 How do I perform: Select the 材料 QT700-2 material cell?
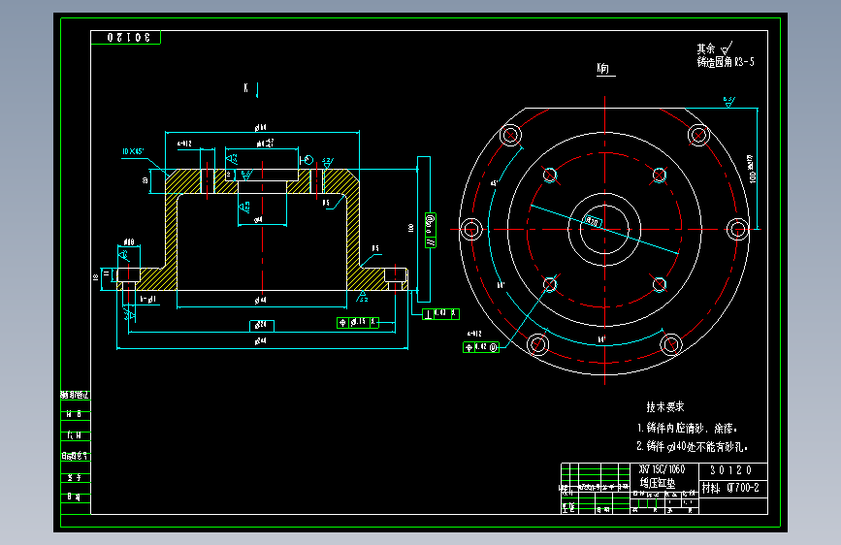pyautogui.click(x=730, y=488)
